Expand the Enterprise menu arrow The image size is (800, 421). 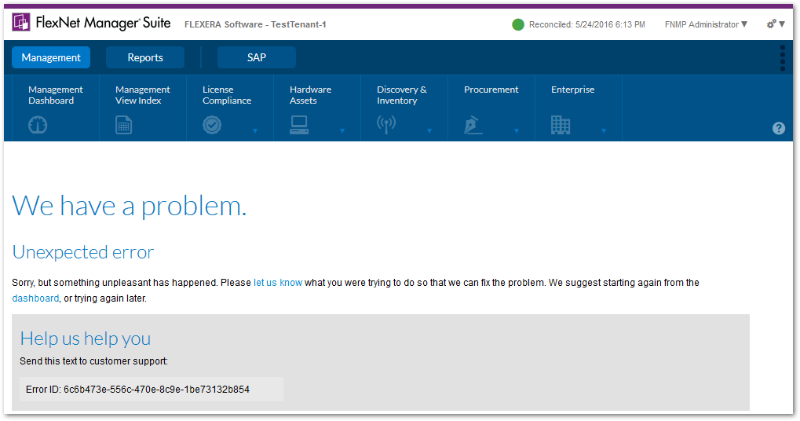pyautogui.click(x=604, y=131)
